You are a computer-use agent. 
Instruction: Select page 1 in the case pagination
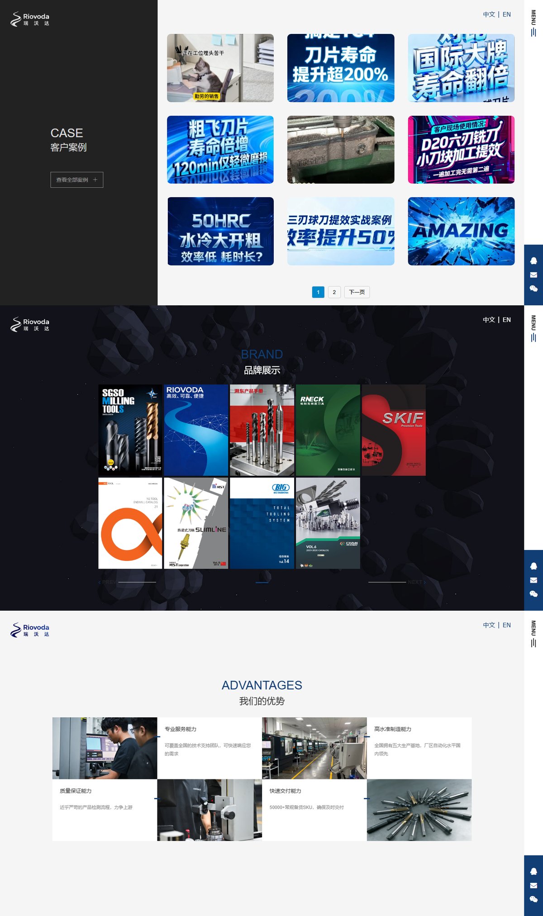318,292
